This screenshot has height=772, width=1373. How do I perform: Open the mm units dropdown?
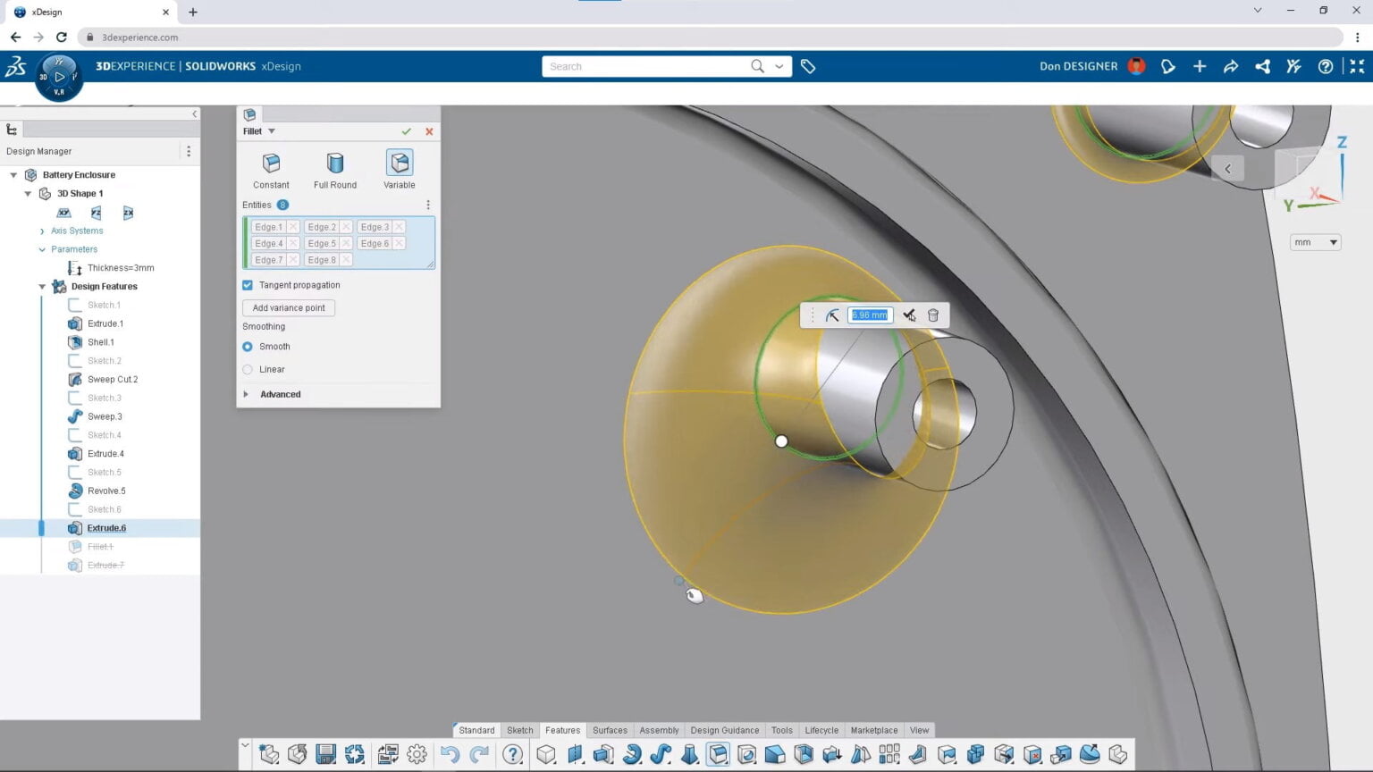pos(1314,242)
